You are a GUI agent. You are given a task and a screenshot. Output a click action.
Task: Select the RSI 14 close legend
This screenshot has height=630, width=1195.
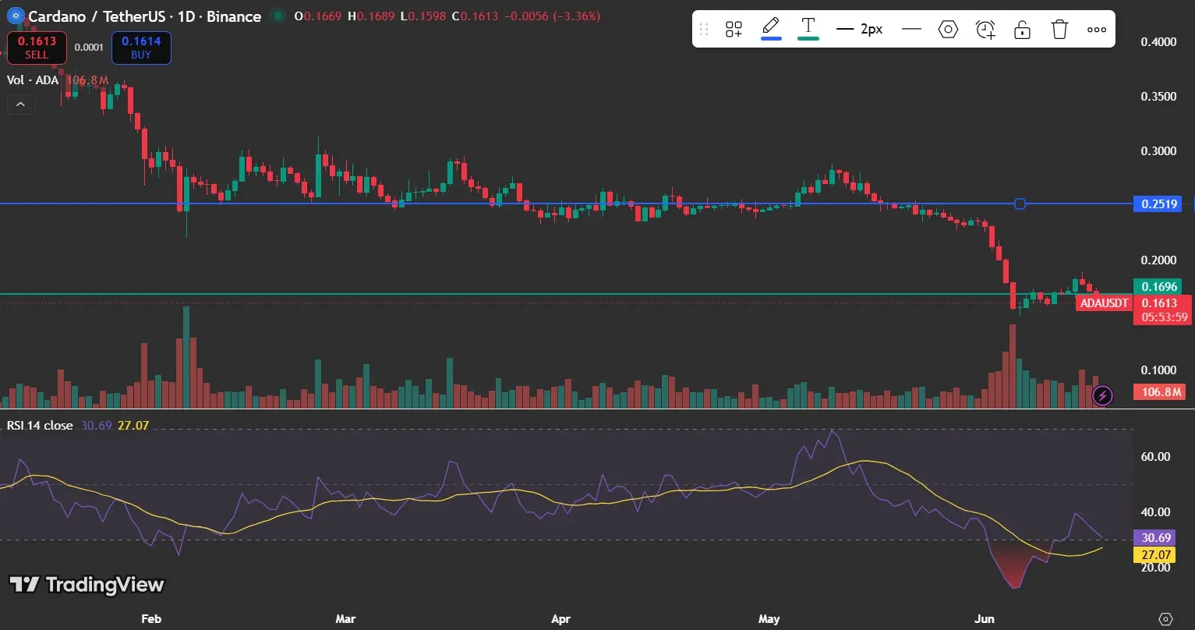[x=40, y=425]
